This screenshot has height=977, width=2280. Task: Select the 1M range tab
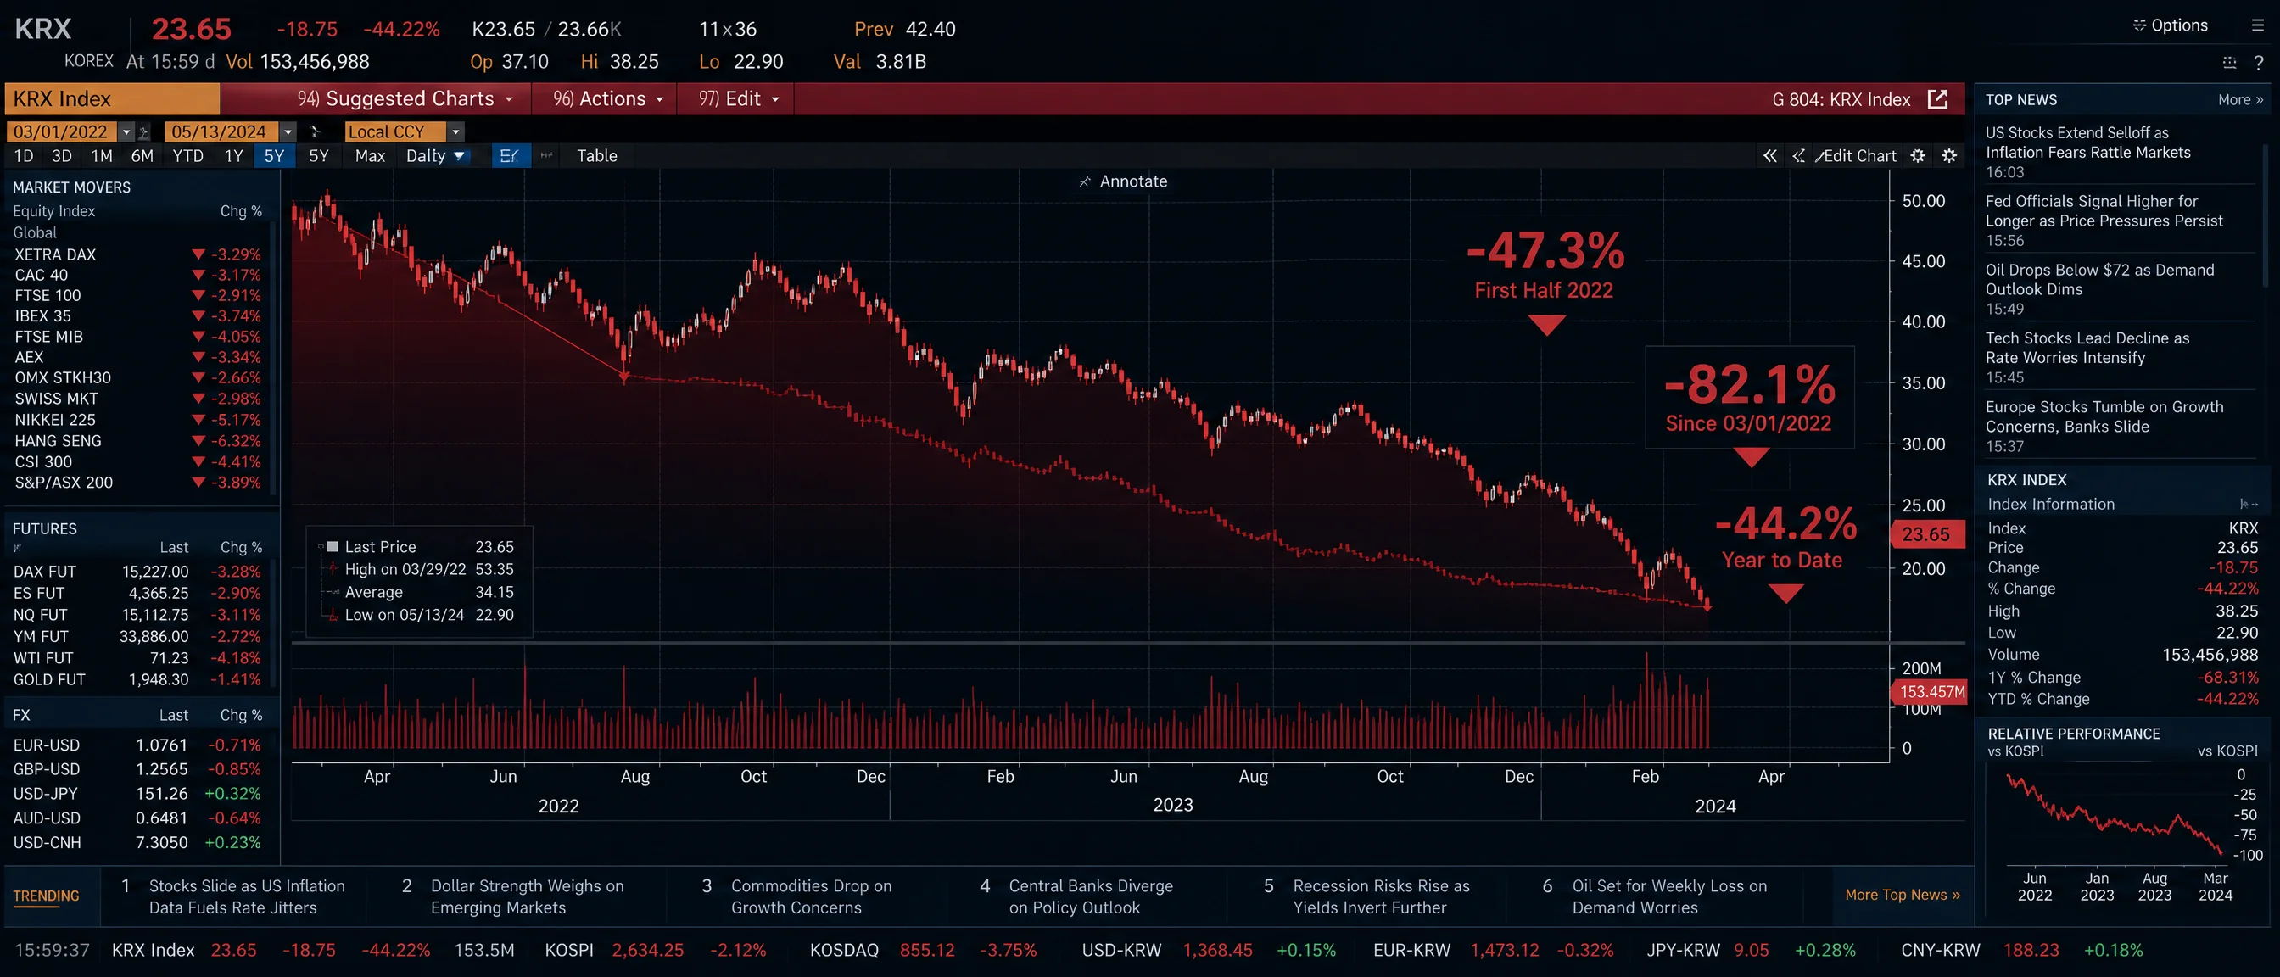pos(102,156)
